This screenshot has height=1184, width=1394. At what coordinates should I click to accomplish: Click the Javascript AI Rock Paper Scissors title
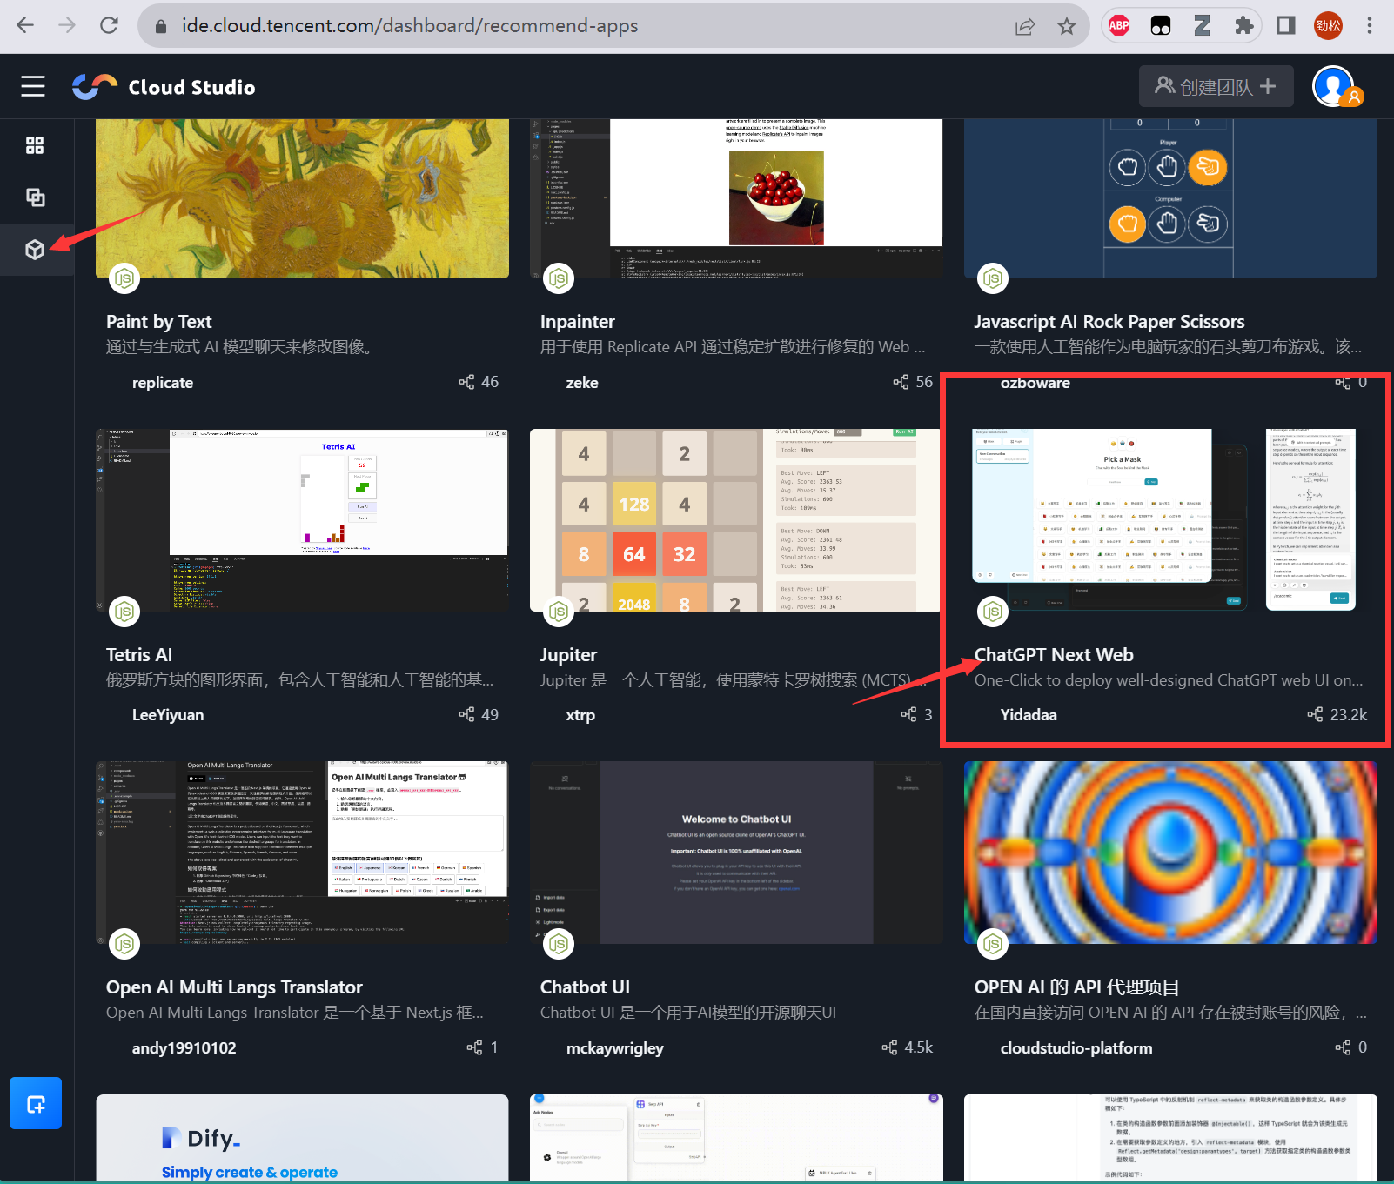(1109, 322)
